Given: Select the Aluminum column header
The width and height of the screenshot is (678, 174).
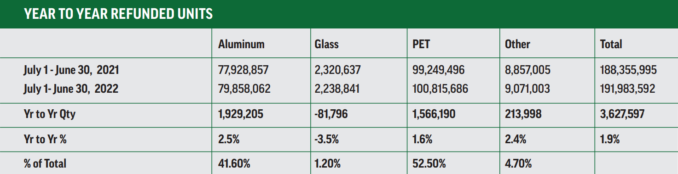Looking at the screenshot, I should click(241, 44).
